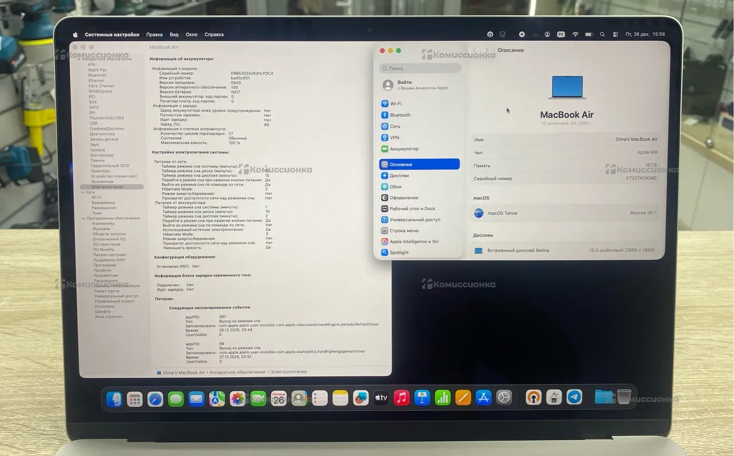734x456 pixels.
Task: Select Bluetooth in System Settings sidebar
Action: point(400,115)
